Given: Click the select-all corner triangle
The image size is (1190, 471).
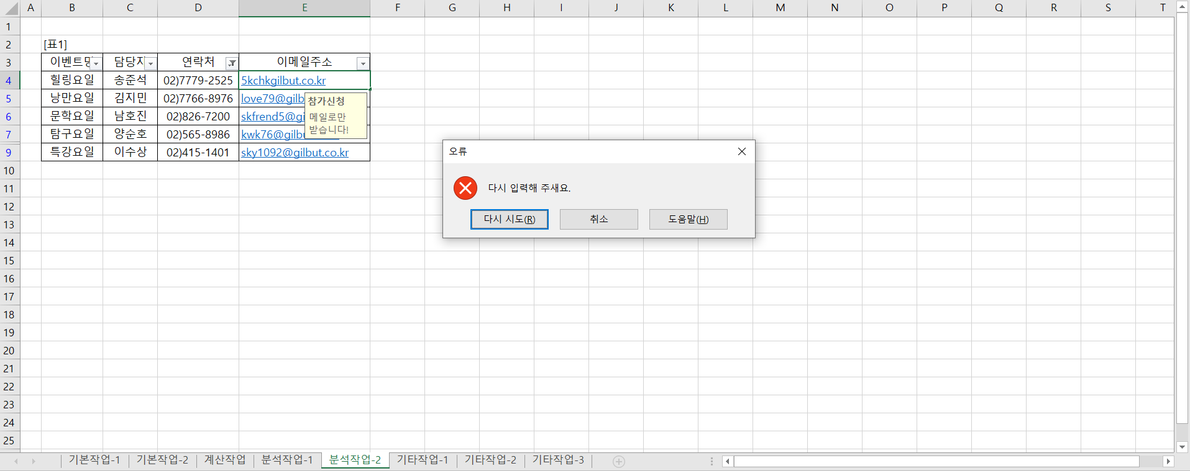Looking at the screenshot, I should (x=11, y=9).
